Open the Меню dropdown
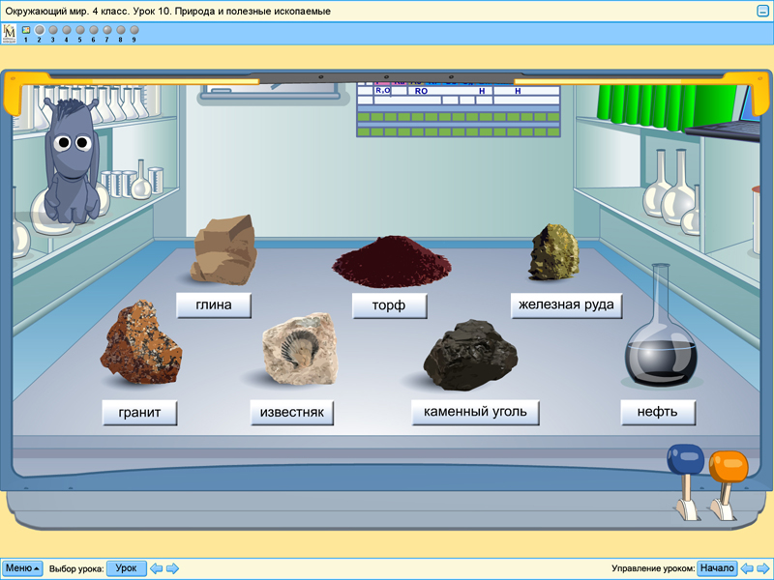 coord(22,568)
